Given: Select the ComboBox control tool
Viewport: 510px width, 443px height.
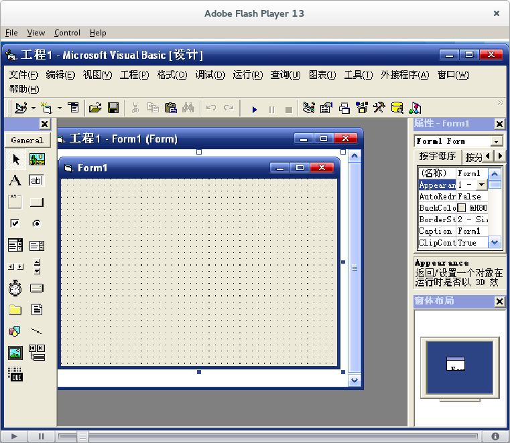Looking at the screenshot, I should 15,245.
